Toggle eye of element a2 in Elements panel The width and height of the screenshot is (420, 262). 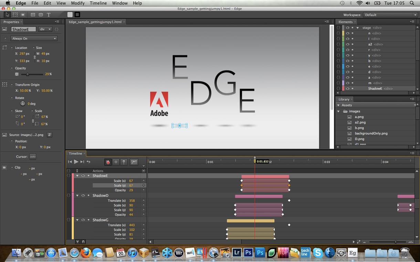tap(347, 44)
